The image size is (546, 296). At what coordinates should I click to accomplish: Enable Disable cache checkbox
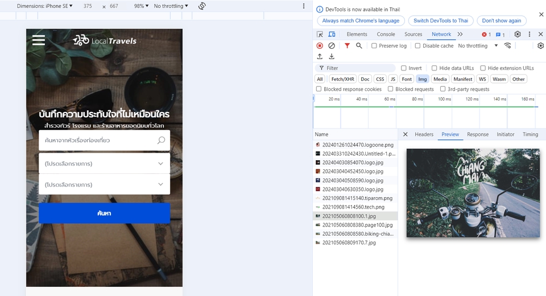(417, 45)
